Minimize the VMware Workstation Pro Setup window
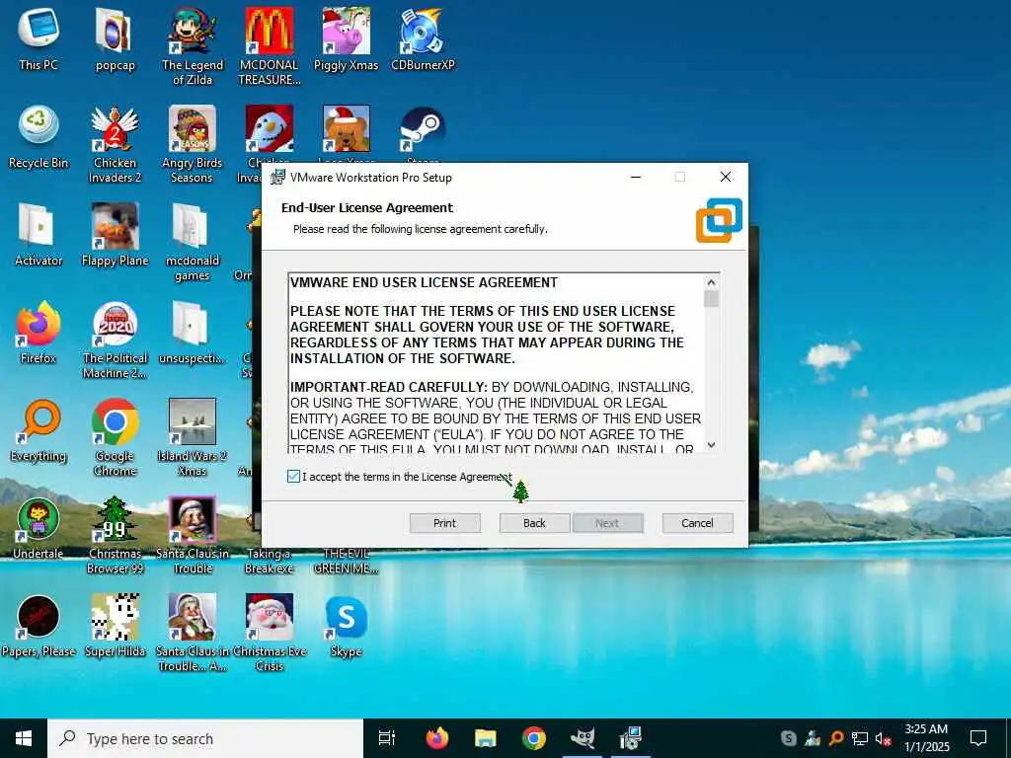 636,178
